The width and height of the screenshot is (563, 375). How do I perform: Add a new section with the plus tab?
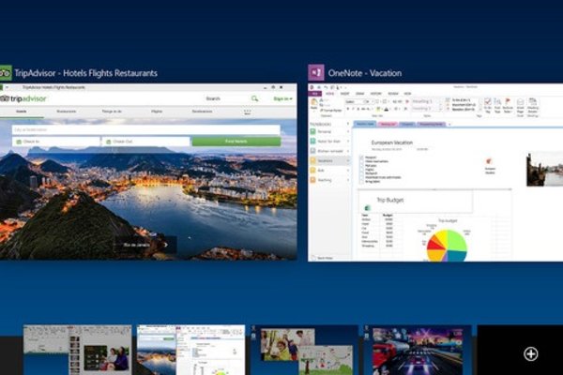(449, 124)
